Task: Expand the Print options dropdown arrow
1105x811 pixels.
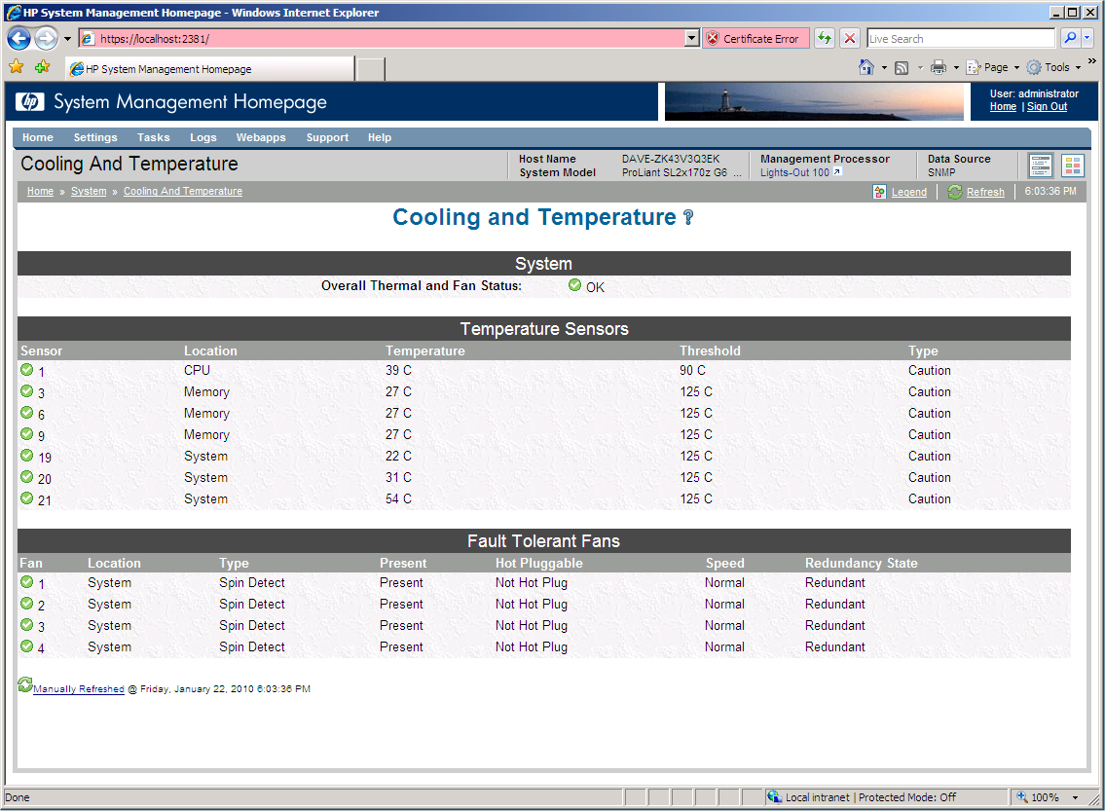Action: [x=956, y=67]
